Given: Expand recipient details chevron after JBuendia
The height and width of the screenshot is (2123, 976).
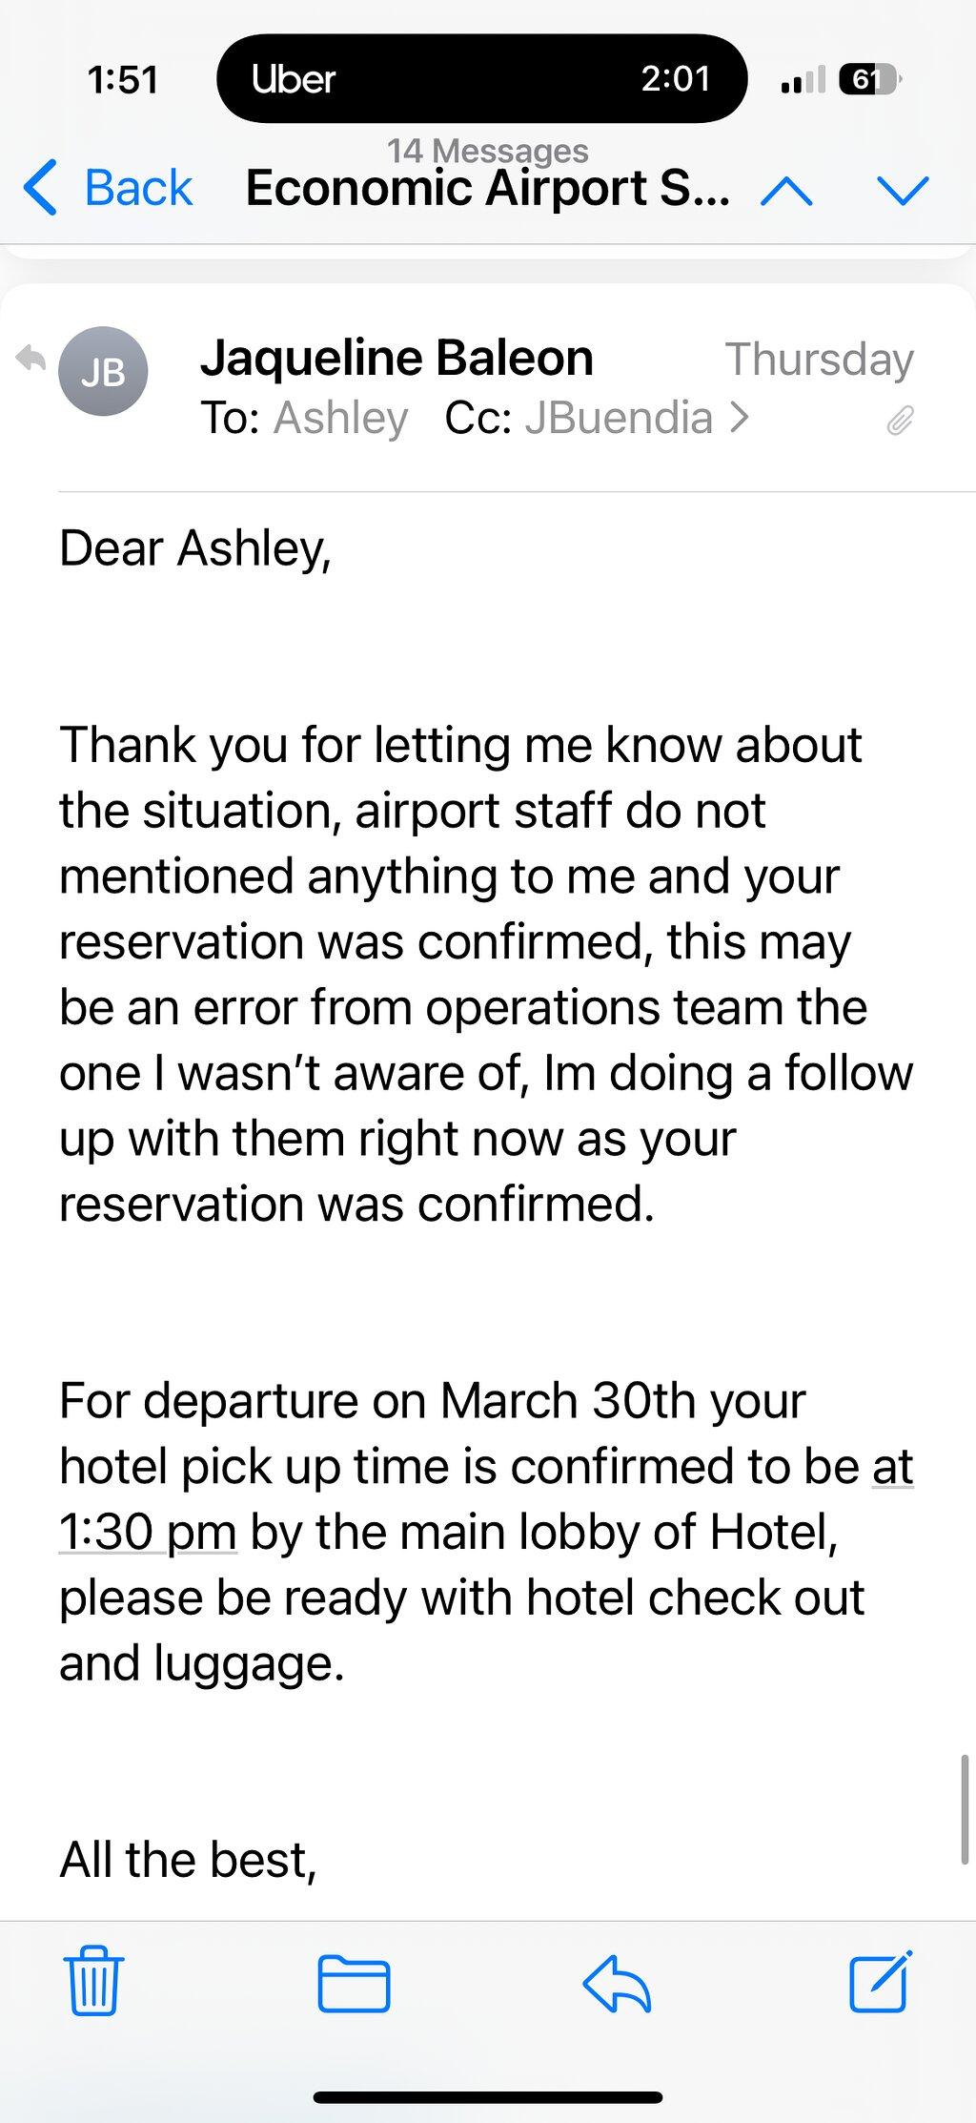Looking at the screenshot, I should pyautogui.click(x=740, y=417).
